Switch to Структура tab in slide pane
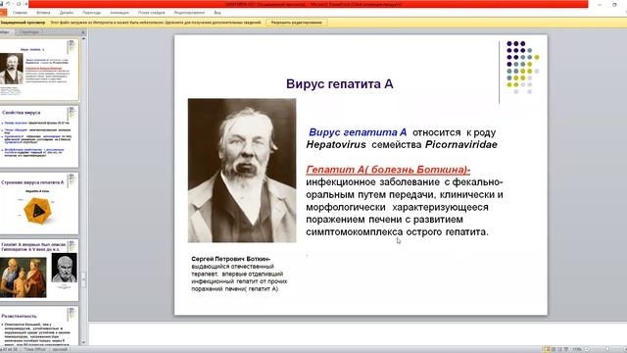Image resolution: width=627 pixels, height=353 pixels. coord(28,32)
